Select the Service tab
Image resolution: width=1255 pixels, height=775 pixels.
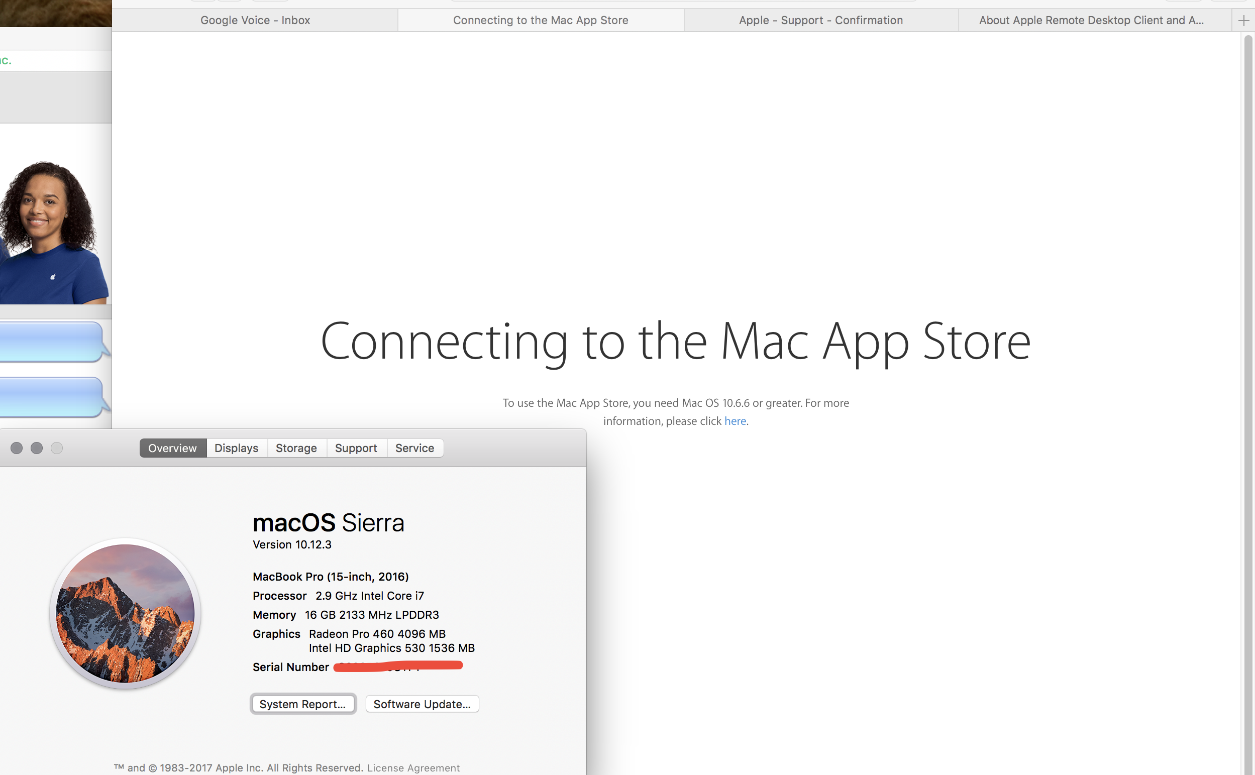414,448
